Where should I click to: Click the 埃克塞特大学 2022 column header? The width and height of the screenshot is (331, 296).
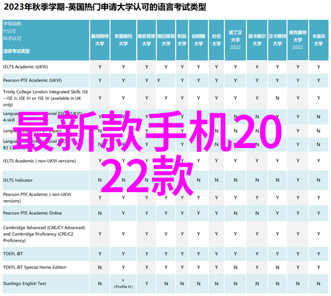tap(298, 40)
